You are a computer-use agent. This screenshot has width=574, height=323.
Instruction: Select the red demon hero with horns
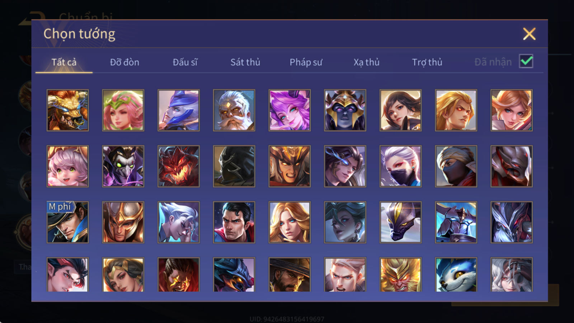pyautogui.click(x=179, y=166)
